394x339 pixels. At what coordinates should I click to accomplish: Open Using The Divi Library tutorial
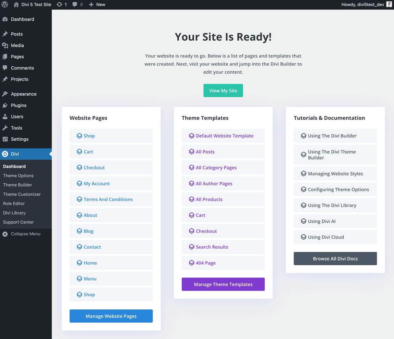[335, 205]
